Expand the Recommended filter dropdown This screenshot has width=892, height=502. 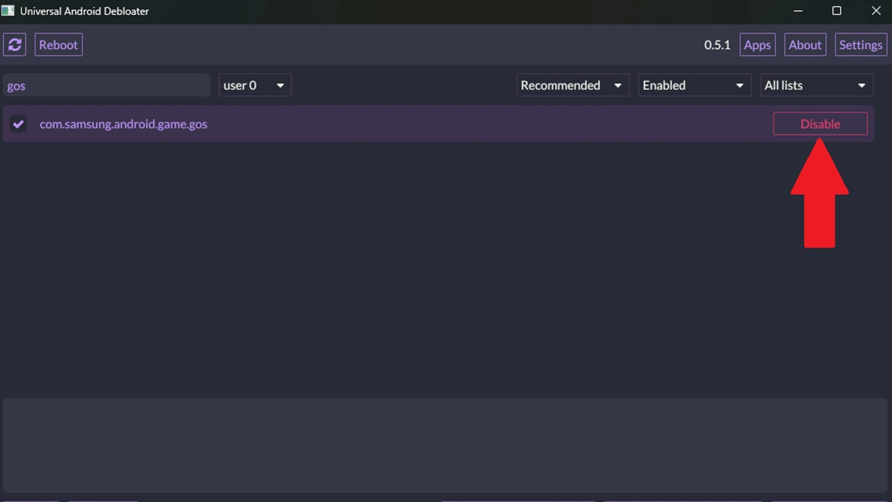click(572, 86)
